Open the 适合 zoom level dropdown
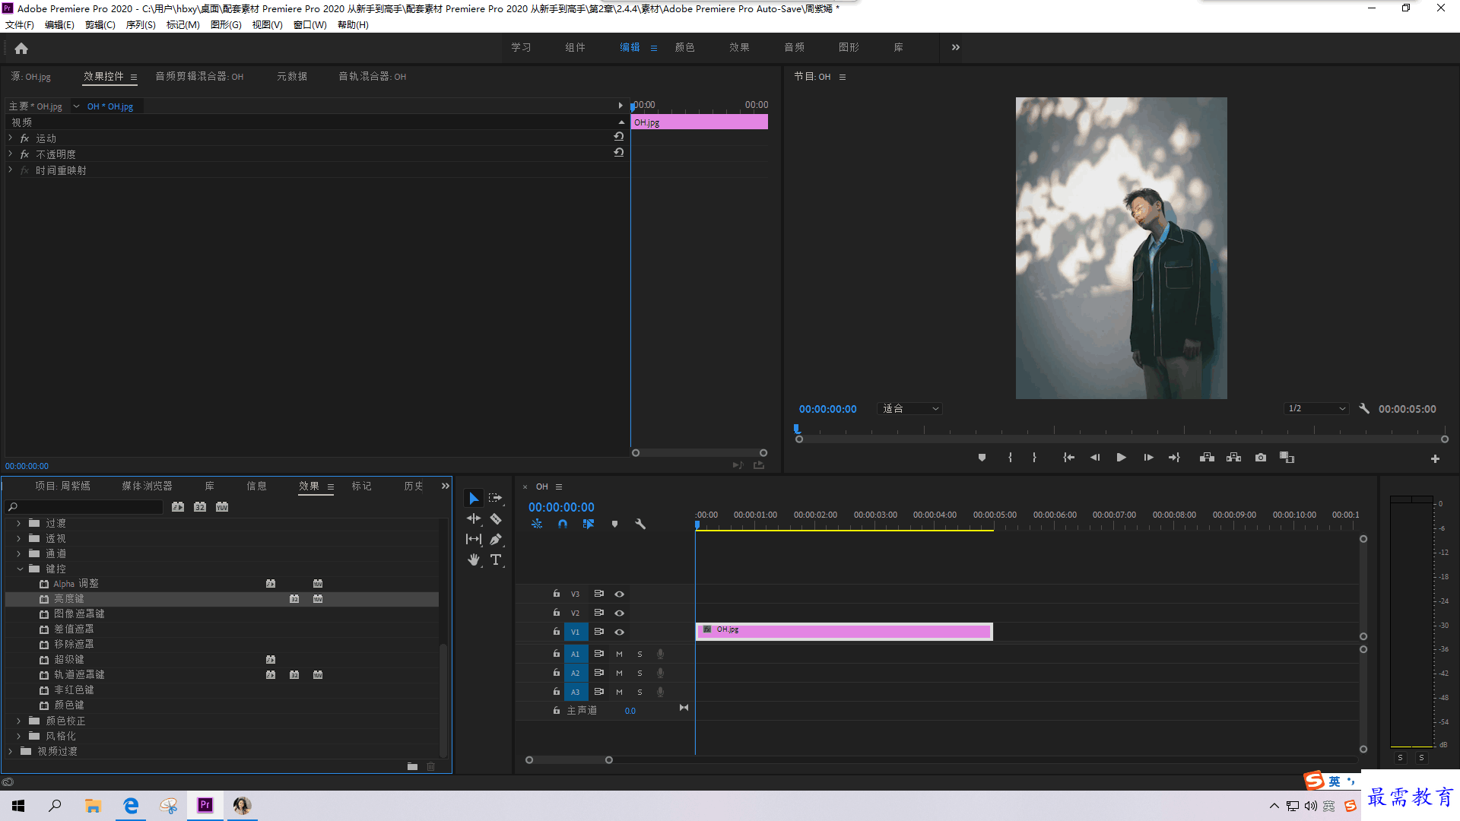Image resolution: width=1460 pixels, height=821 pixels. pyautogui.click(x=910, y=409)
